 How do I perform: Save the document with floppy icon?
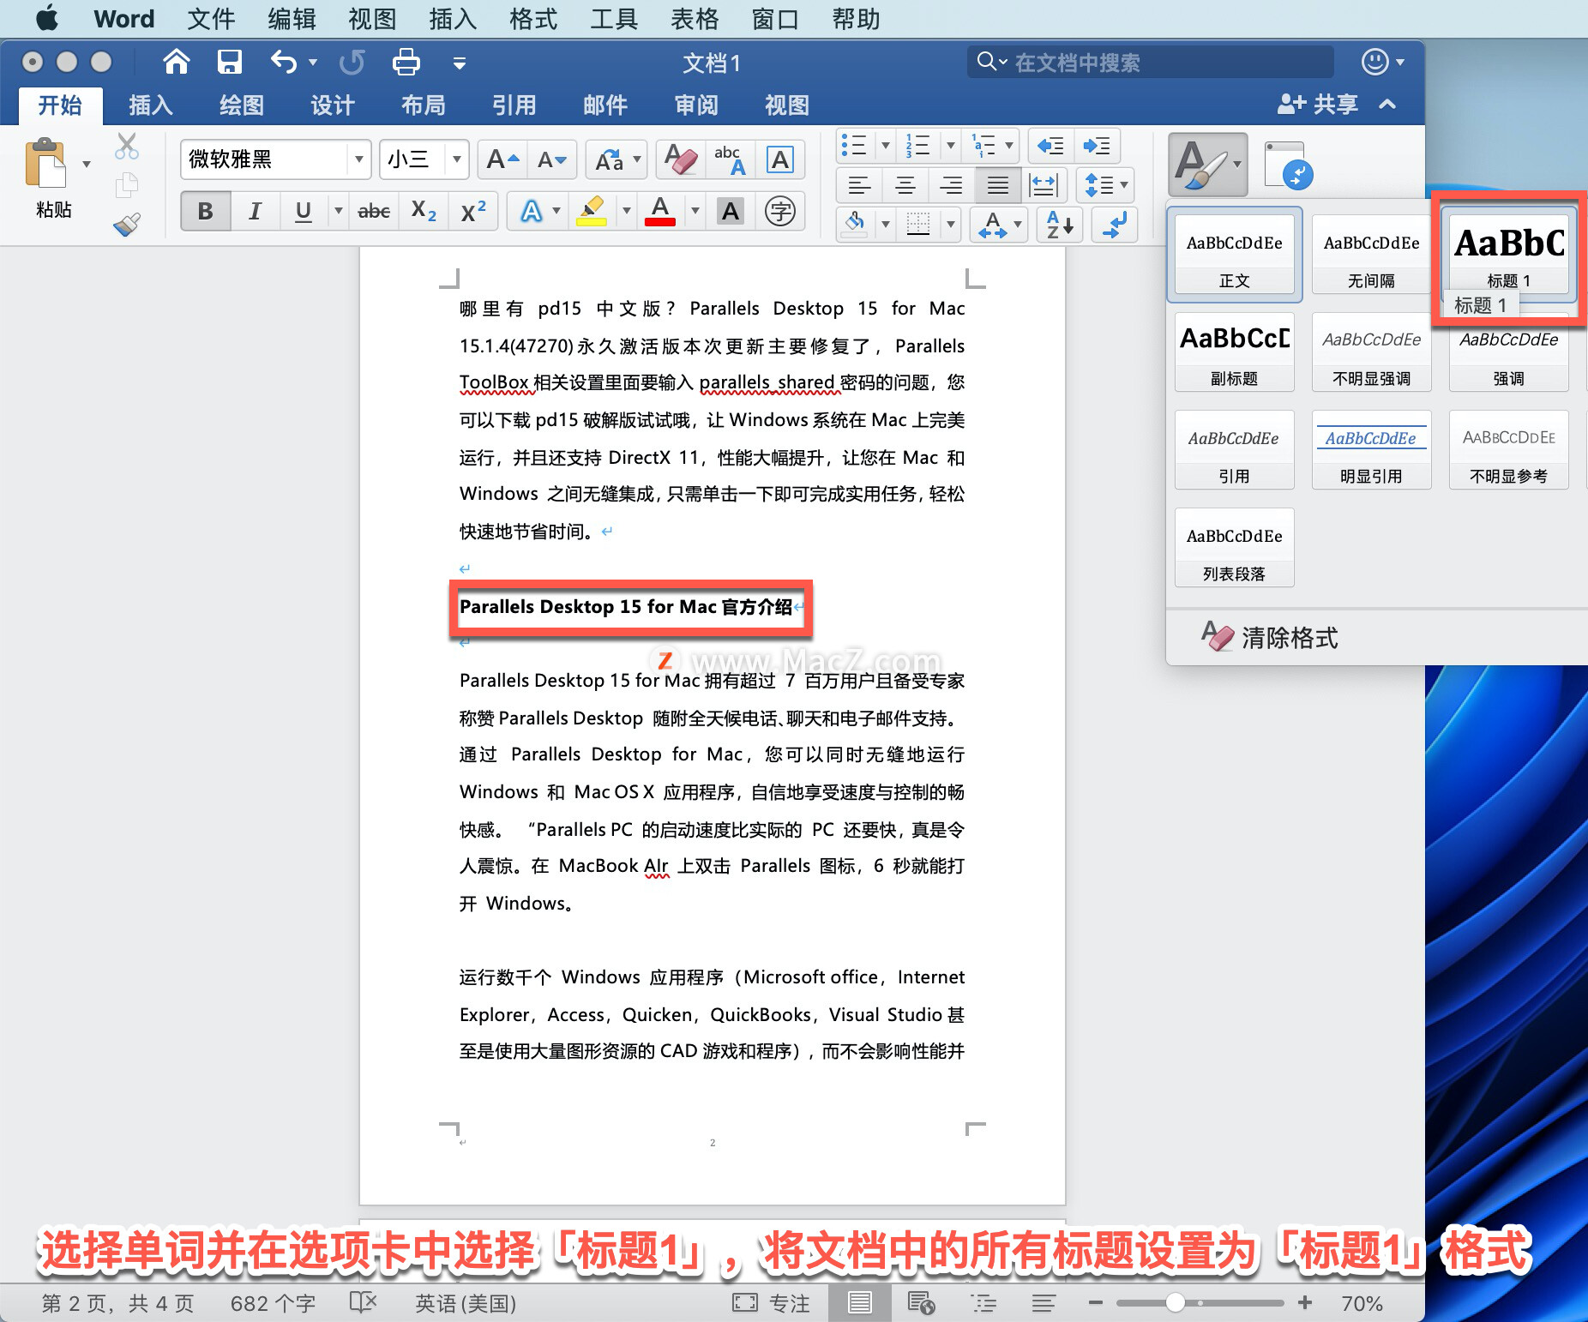(x=229, y=63)
